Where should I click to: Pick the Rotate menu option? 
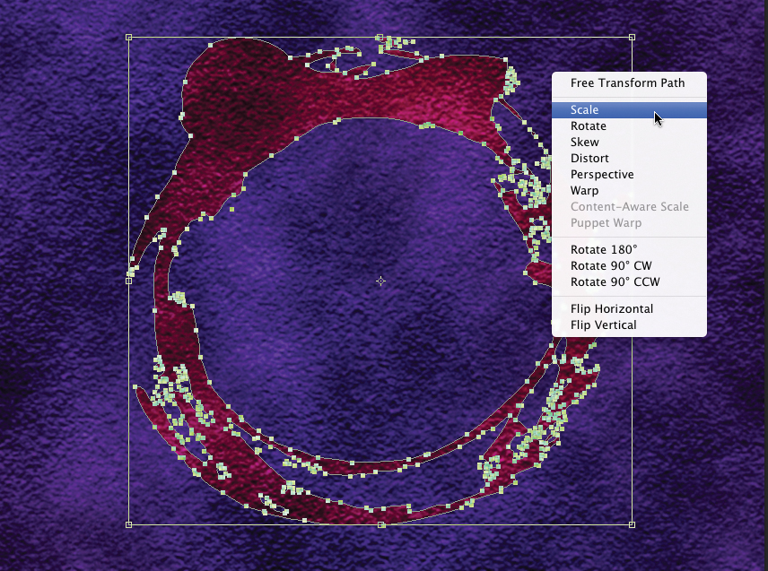[x=588, y=126]
